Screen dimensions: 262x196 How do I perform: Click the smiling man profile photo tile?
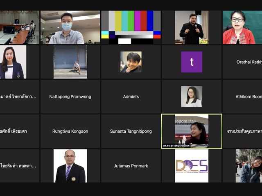131,62
